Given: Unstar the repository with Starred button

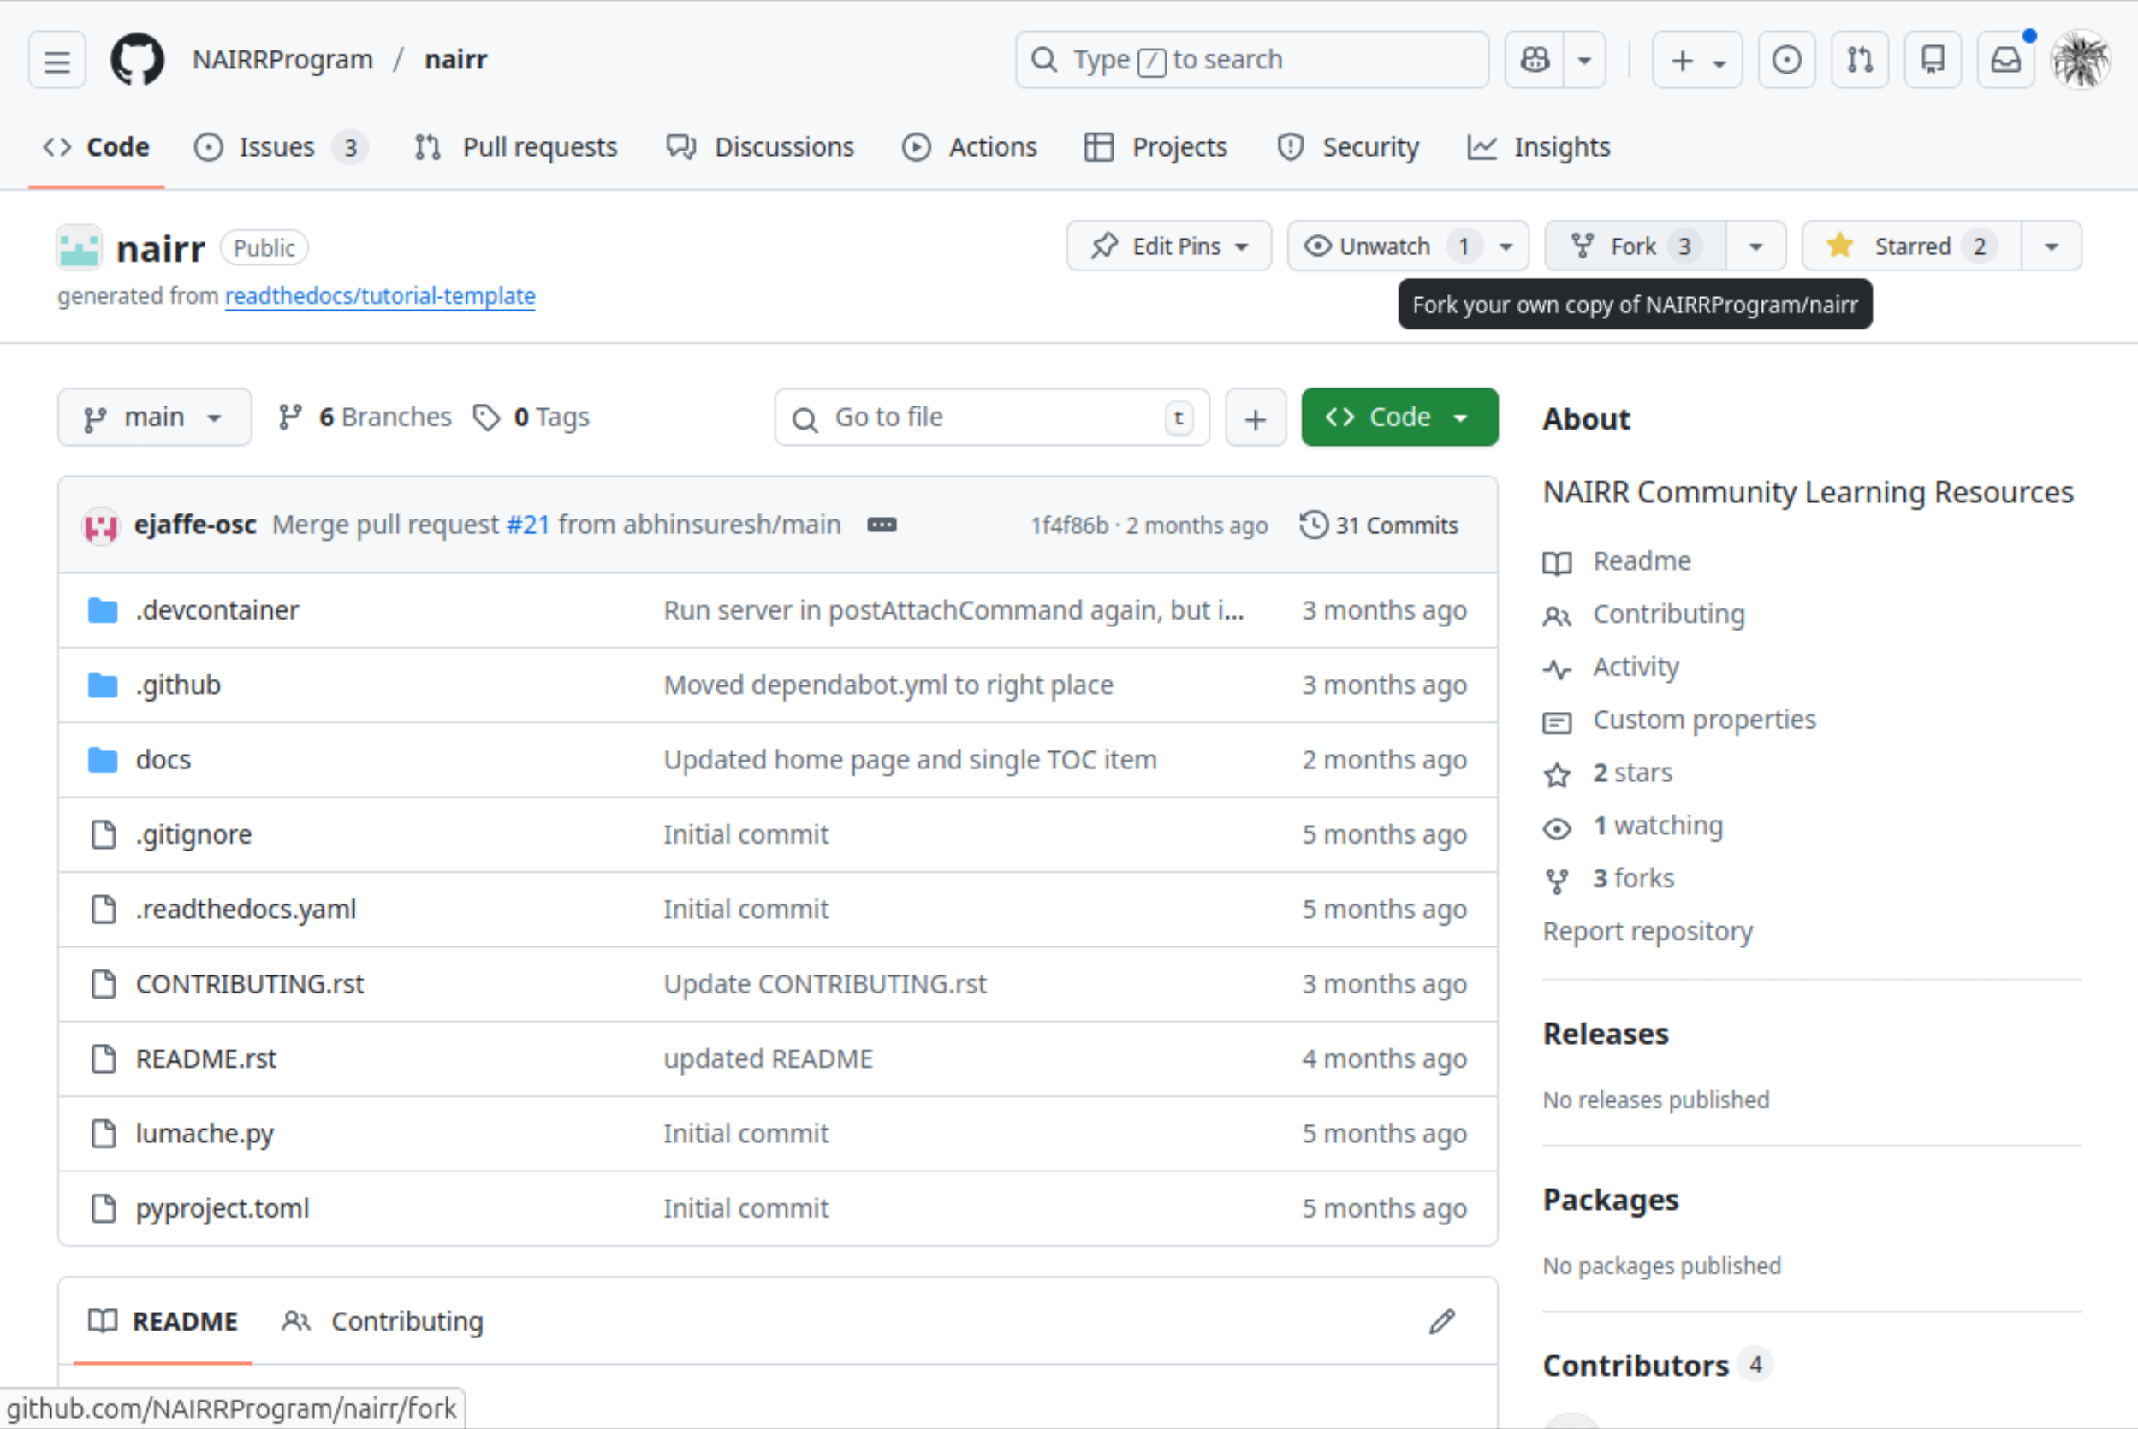Looking at the screenshot, I should 1911,246.
